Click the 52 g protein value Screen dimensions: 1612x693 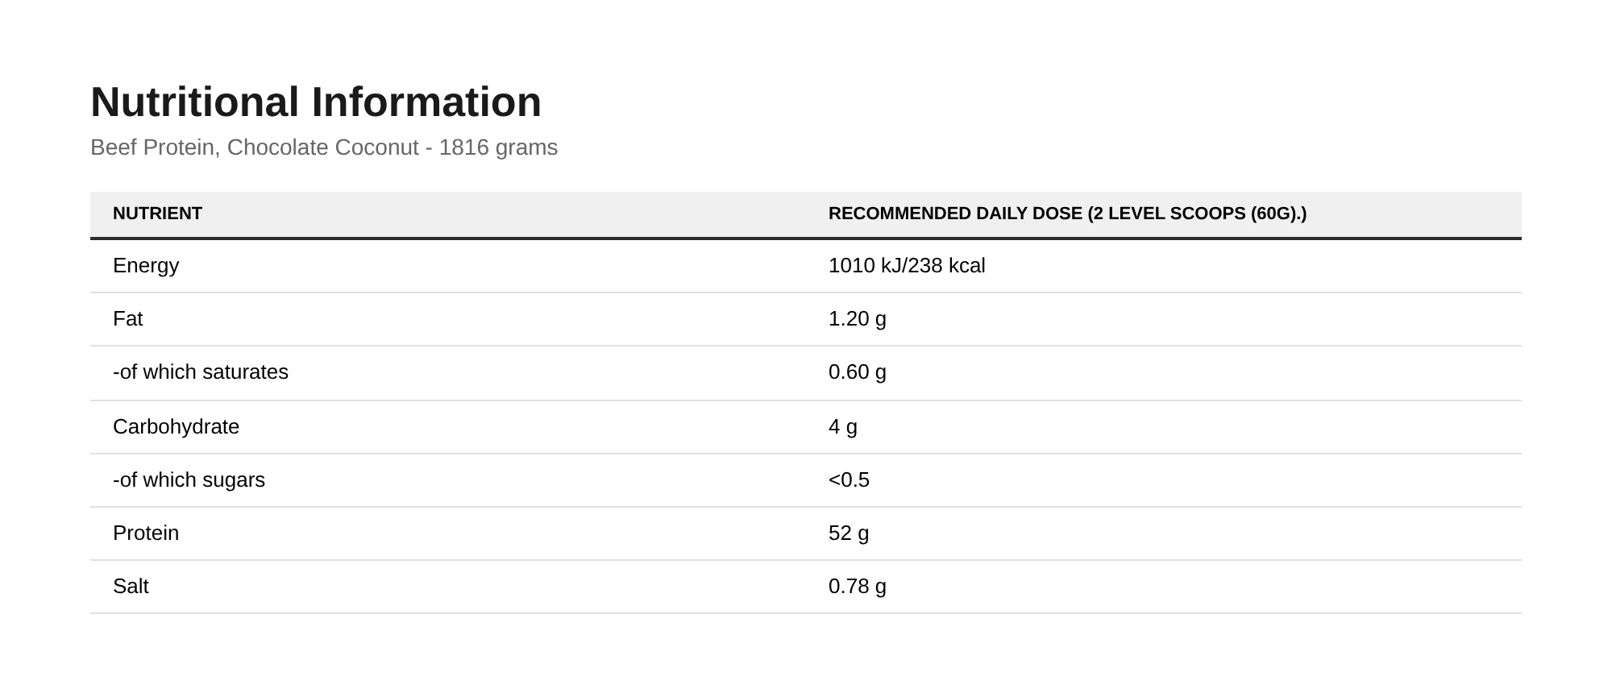point(849,533)
